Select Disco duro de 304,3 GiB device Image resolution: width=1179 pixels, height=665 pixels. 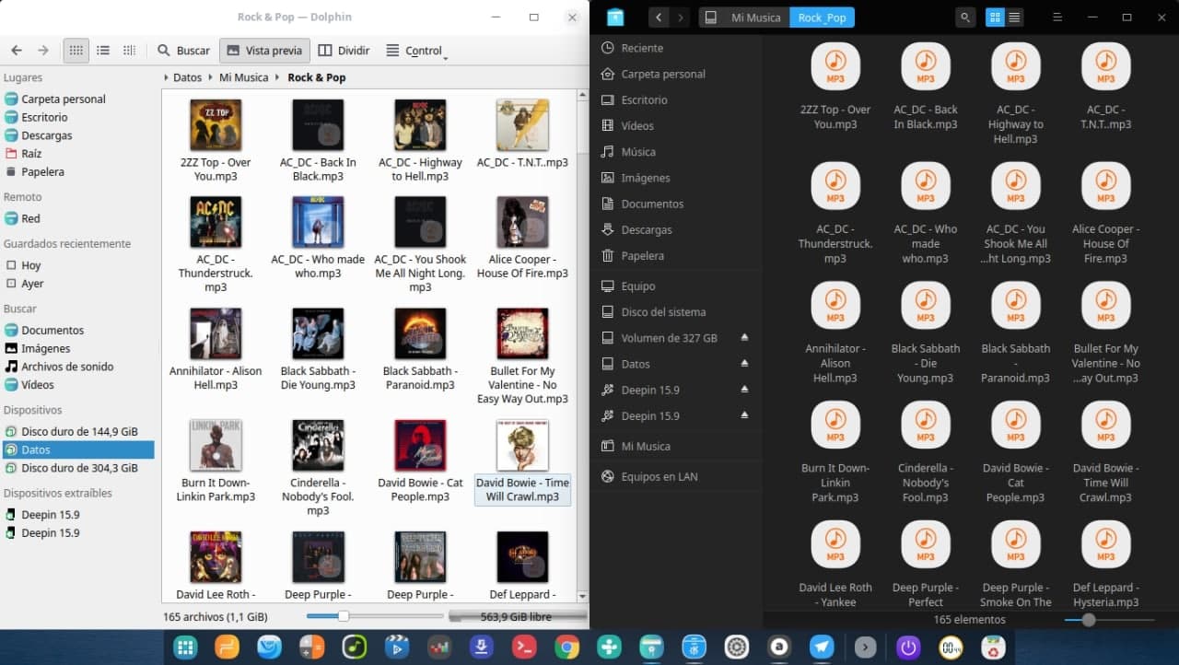77,468
